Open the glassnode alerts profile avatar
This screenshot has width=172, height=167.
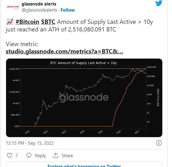[13, 7]
